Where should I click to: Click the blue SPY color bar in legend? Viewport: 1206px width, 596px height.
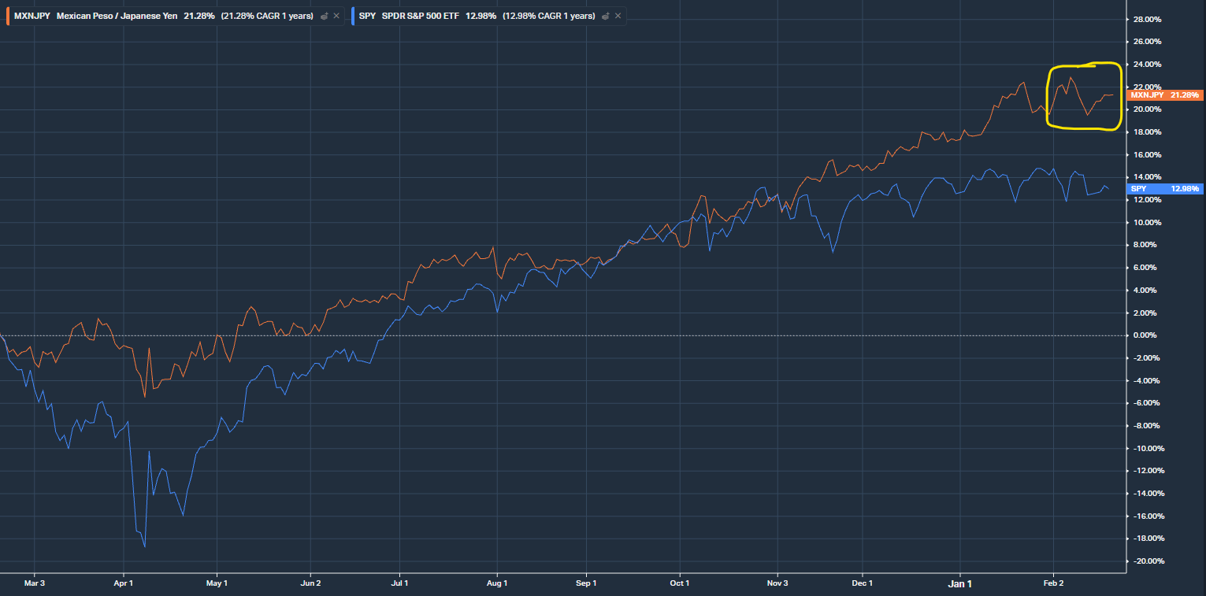(354, 16)
